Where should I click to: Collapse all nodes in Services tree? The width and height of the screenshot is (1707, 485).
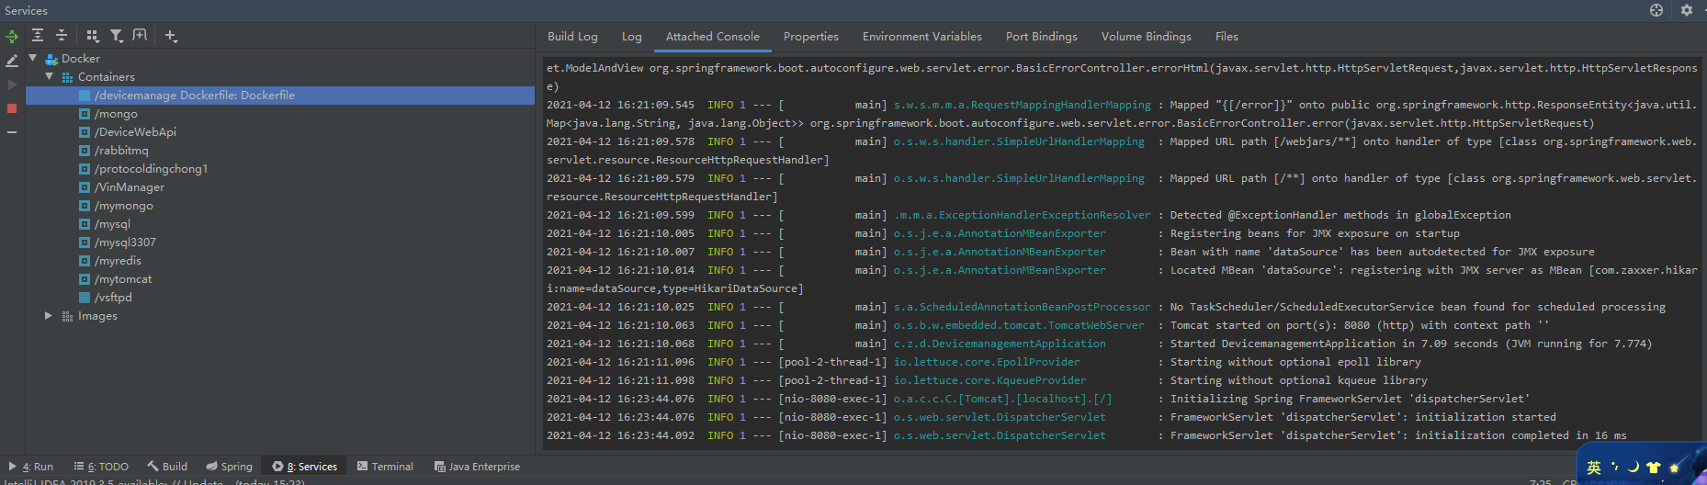pyautogui.click(x=62, y=36)
